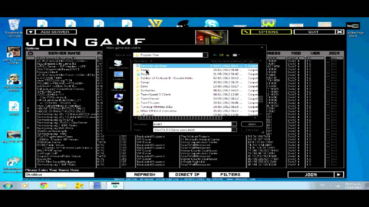
Task: Select HOUSE OF PAIN (PISTOLS ONLY) server
Action: (61, 109)
